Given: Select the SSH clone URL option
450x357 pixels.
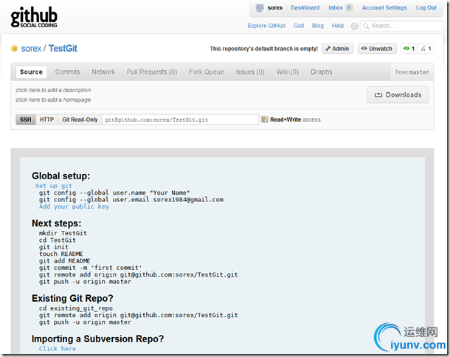Looking at the screenshot, I should [26, 119].
